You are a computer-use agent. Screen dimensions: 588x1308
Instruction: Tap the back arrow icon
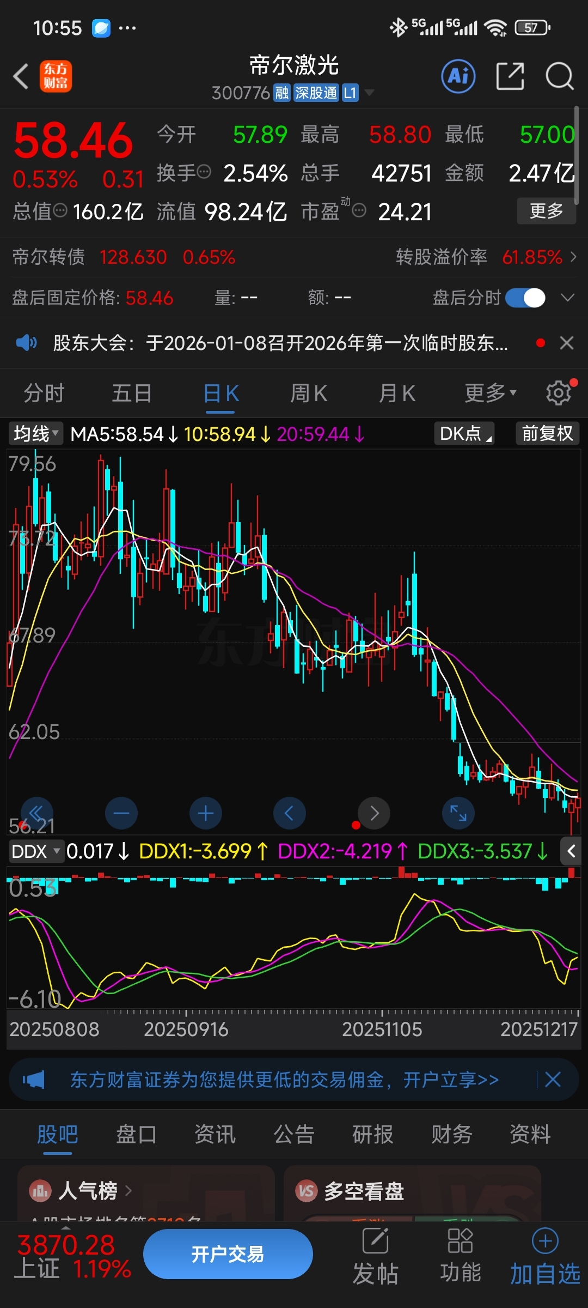tap(21, 76)
